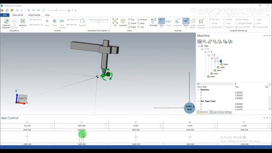Click the Material Removal simulation icon

(x=6, y=21)
